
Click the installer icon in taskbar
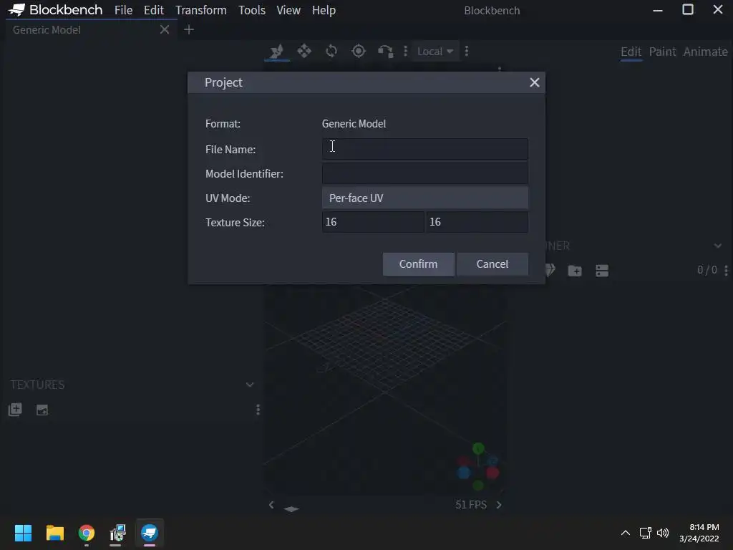[x=118, y=533]
